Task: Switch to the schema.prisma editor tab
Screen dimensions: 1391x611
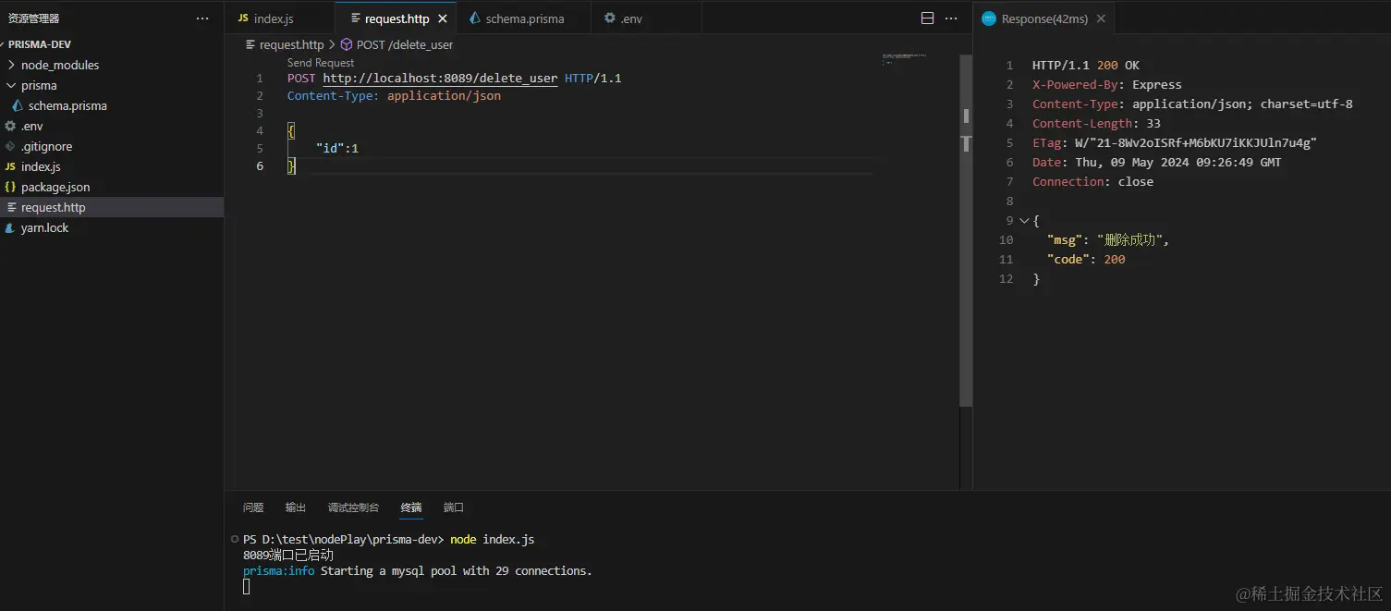Action: tap(524, 18)
